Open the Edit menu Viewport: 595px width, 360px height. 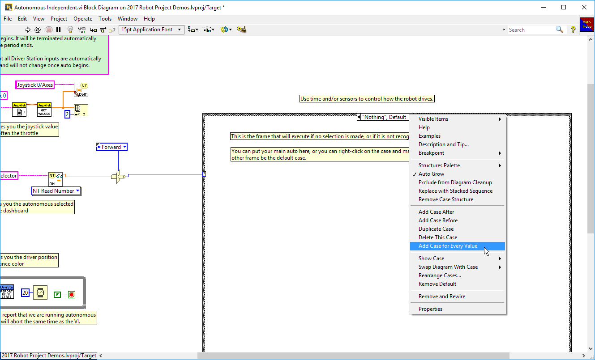22,19
